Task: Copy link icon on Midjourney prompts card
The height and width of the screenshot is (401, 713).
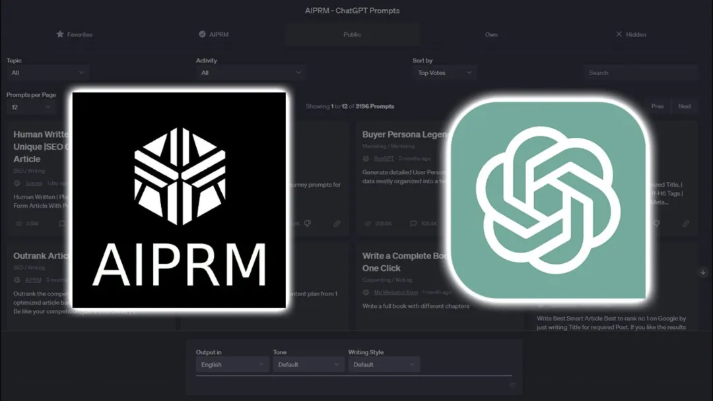Action: [337, 224]
